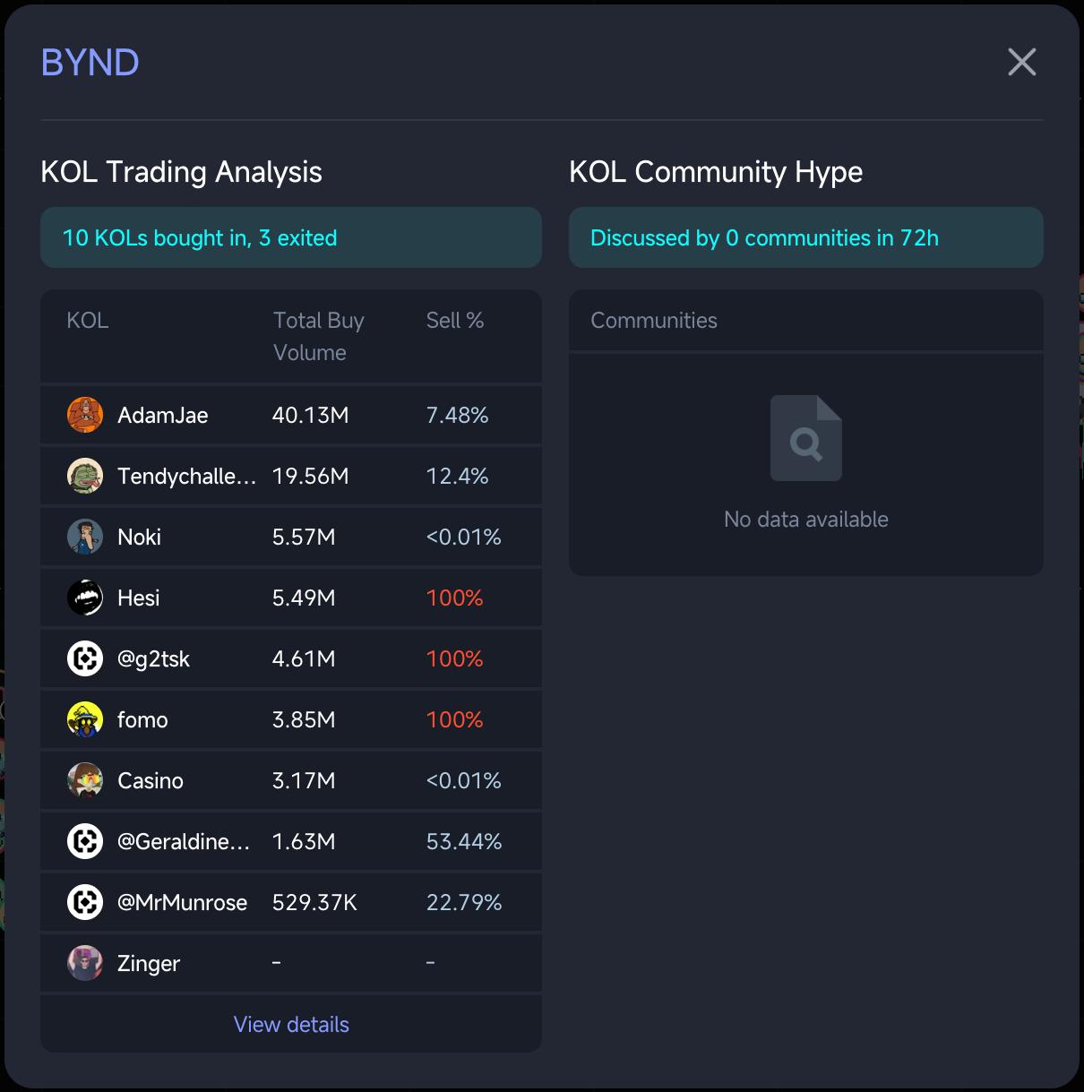
Task: Click Noki's profile avatar
Action: point(85,537)
